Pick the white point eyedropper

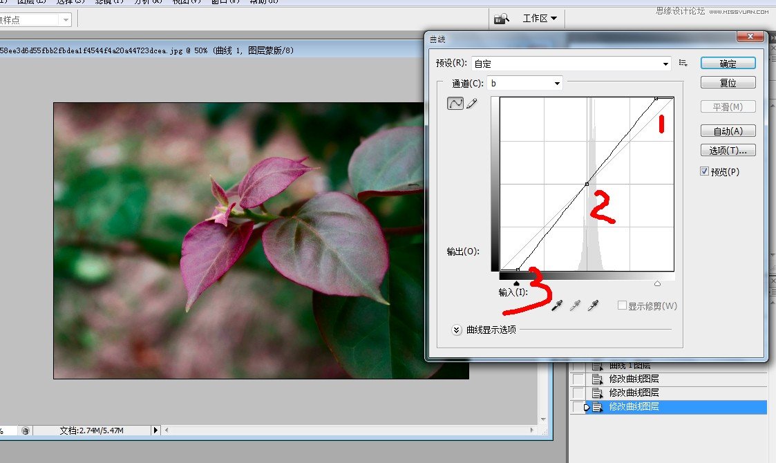click(593, 305)
